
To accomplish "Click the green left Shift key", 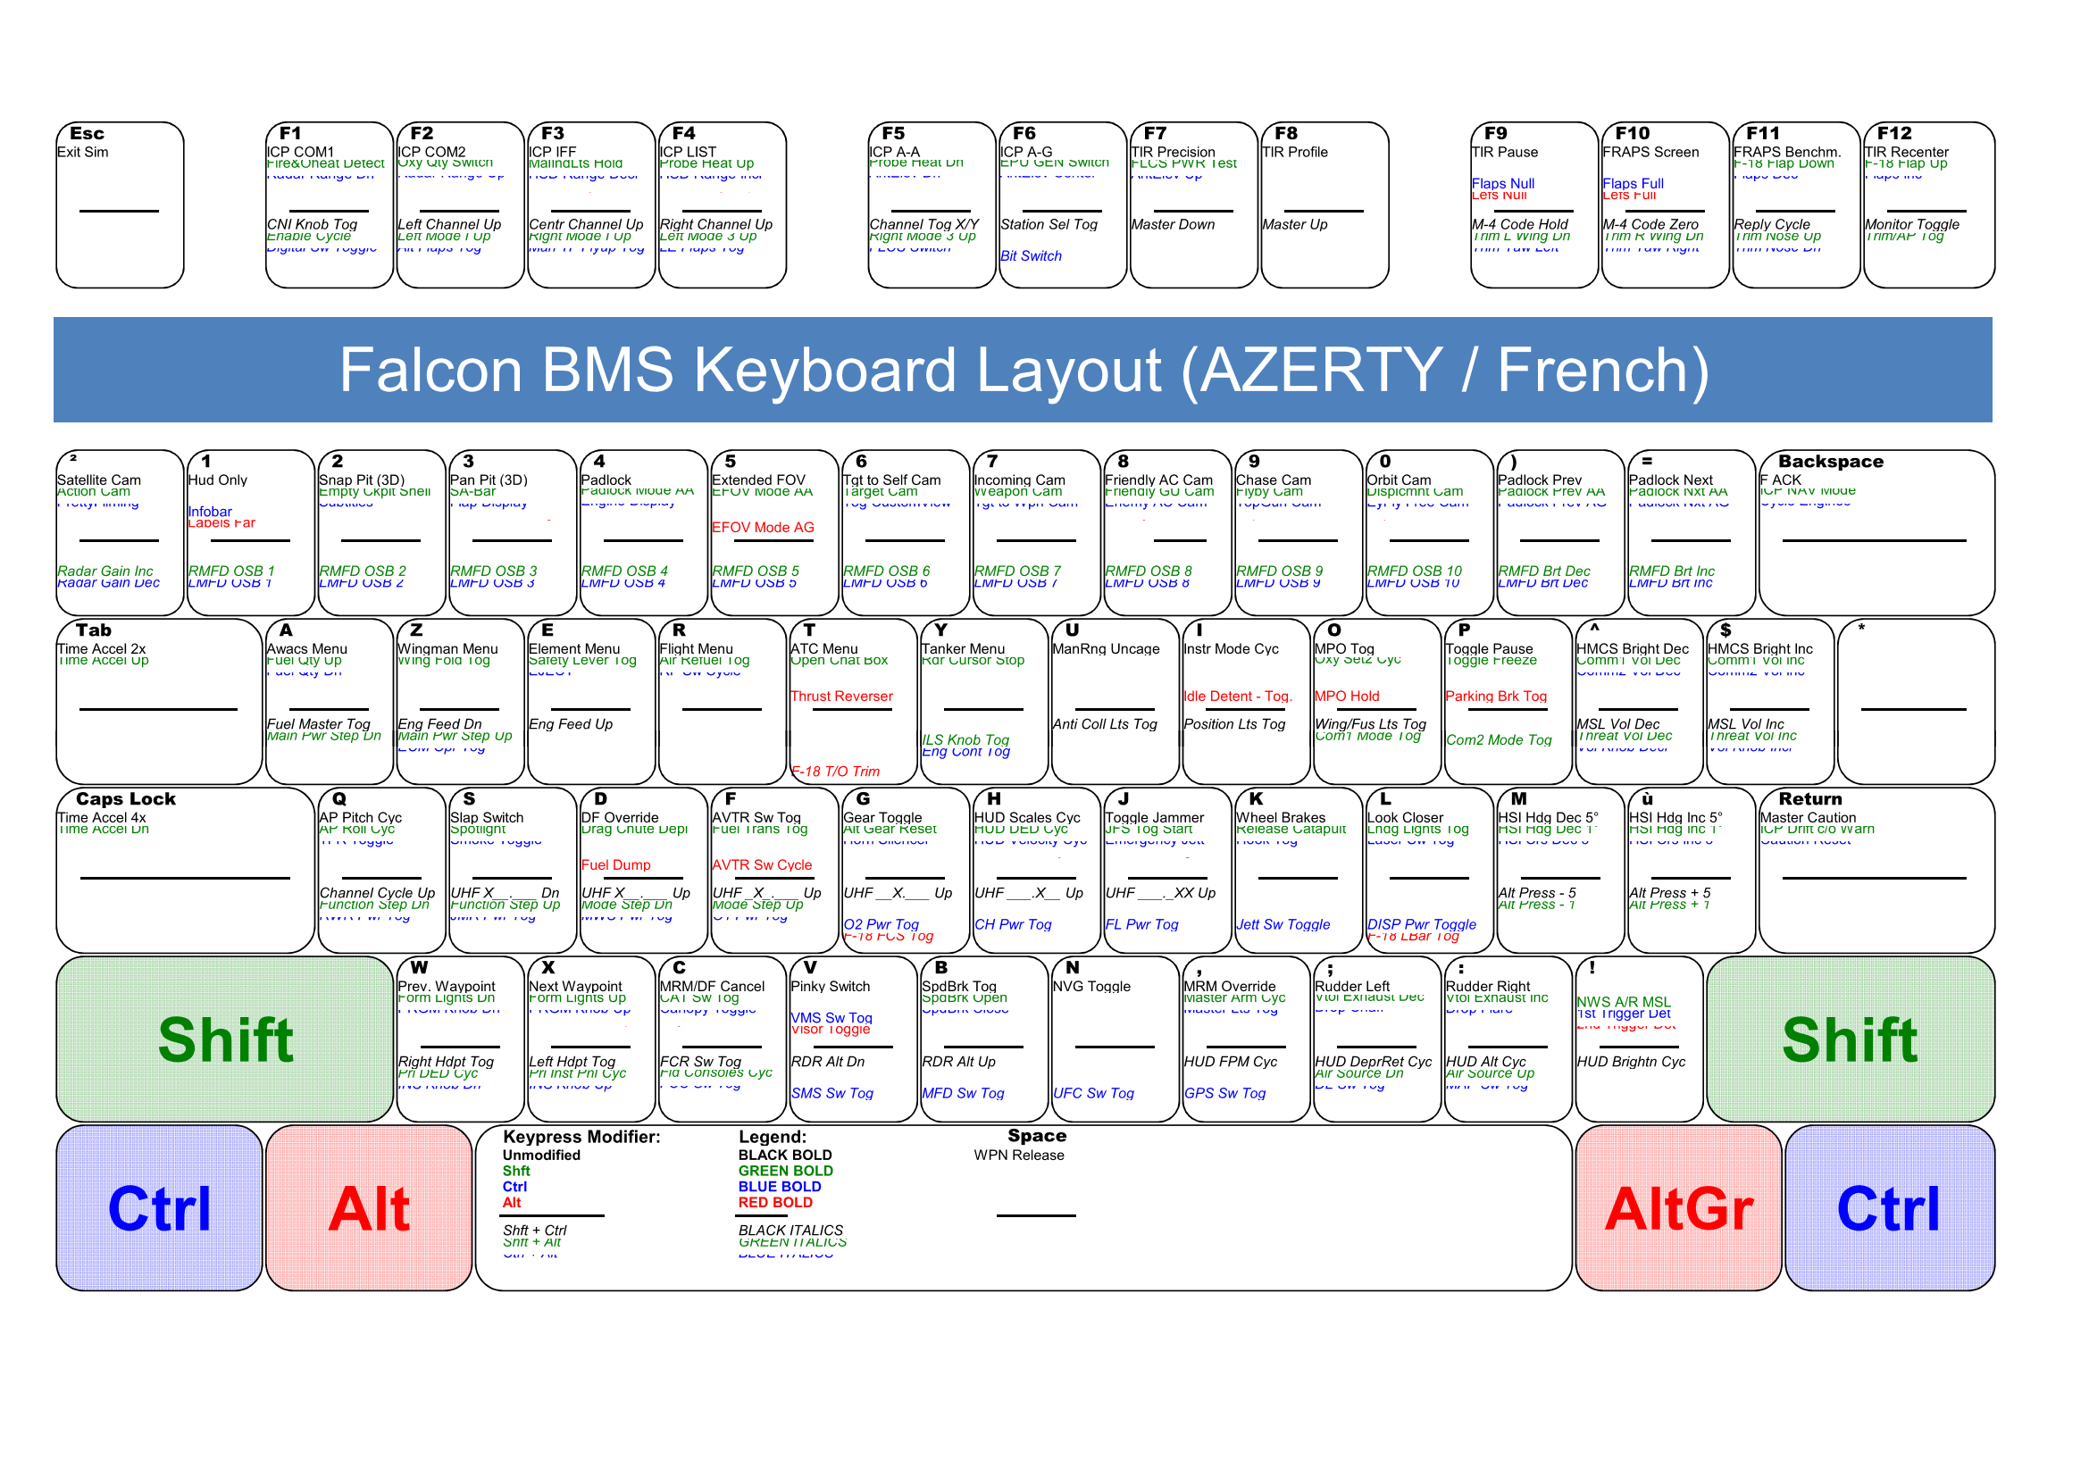I will pos(225,1039).
